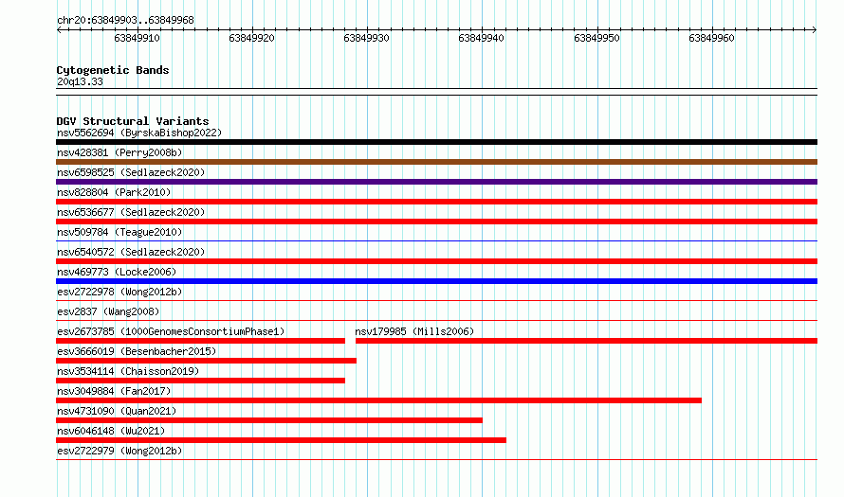Click the red nsv6536677 variant bar
The width and height of the screenshot is (844, 497).
[x=436, y=222]
